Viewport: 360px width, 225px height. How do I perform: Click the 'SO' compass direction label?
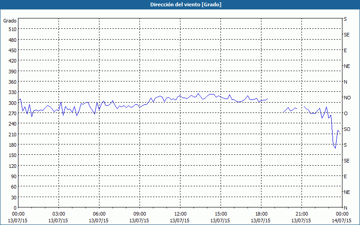pos(347,129)
